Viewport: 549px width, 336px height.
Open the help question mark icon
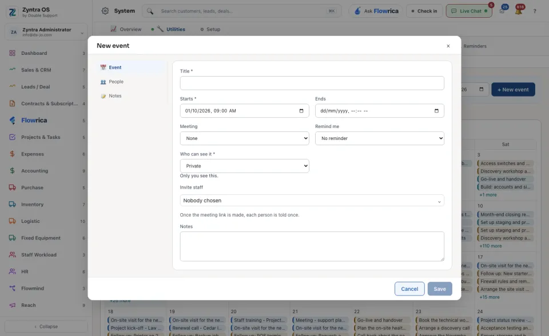coord(535,11)
